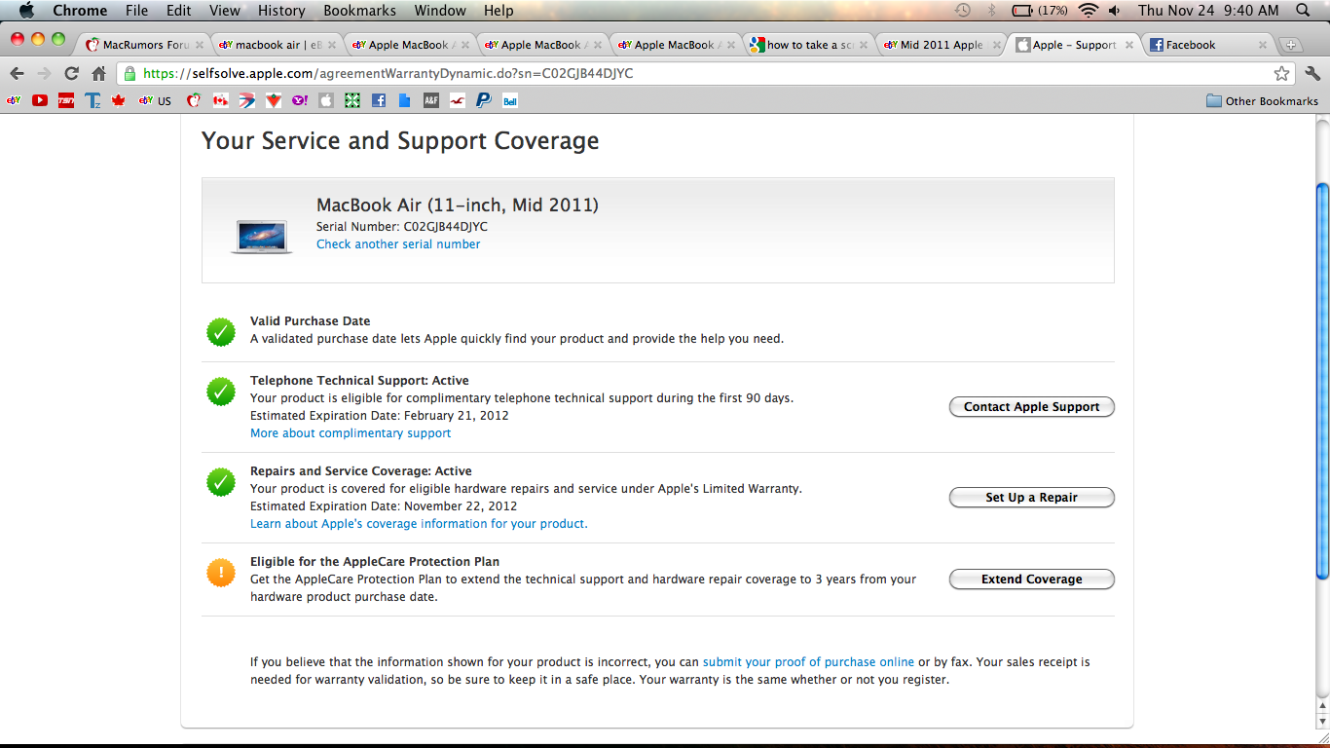Click the Serial Number C02GJB44DJYC text

coord(402,227)
